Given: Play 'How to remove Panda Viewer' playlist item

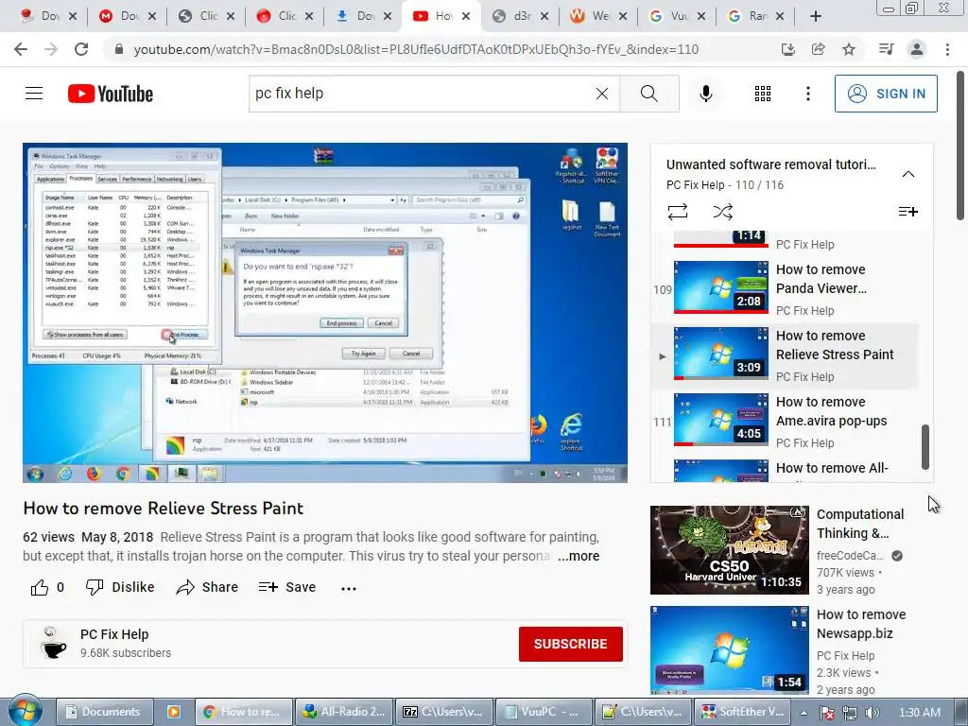Looking at the screenshot, I should (786, 288).
